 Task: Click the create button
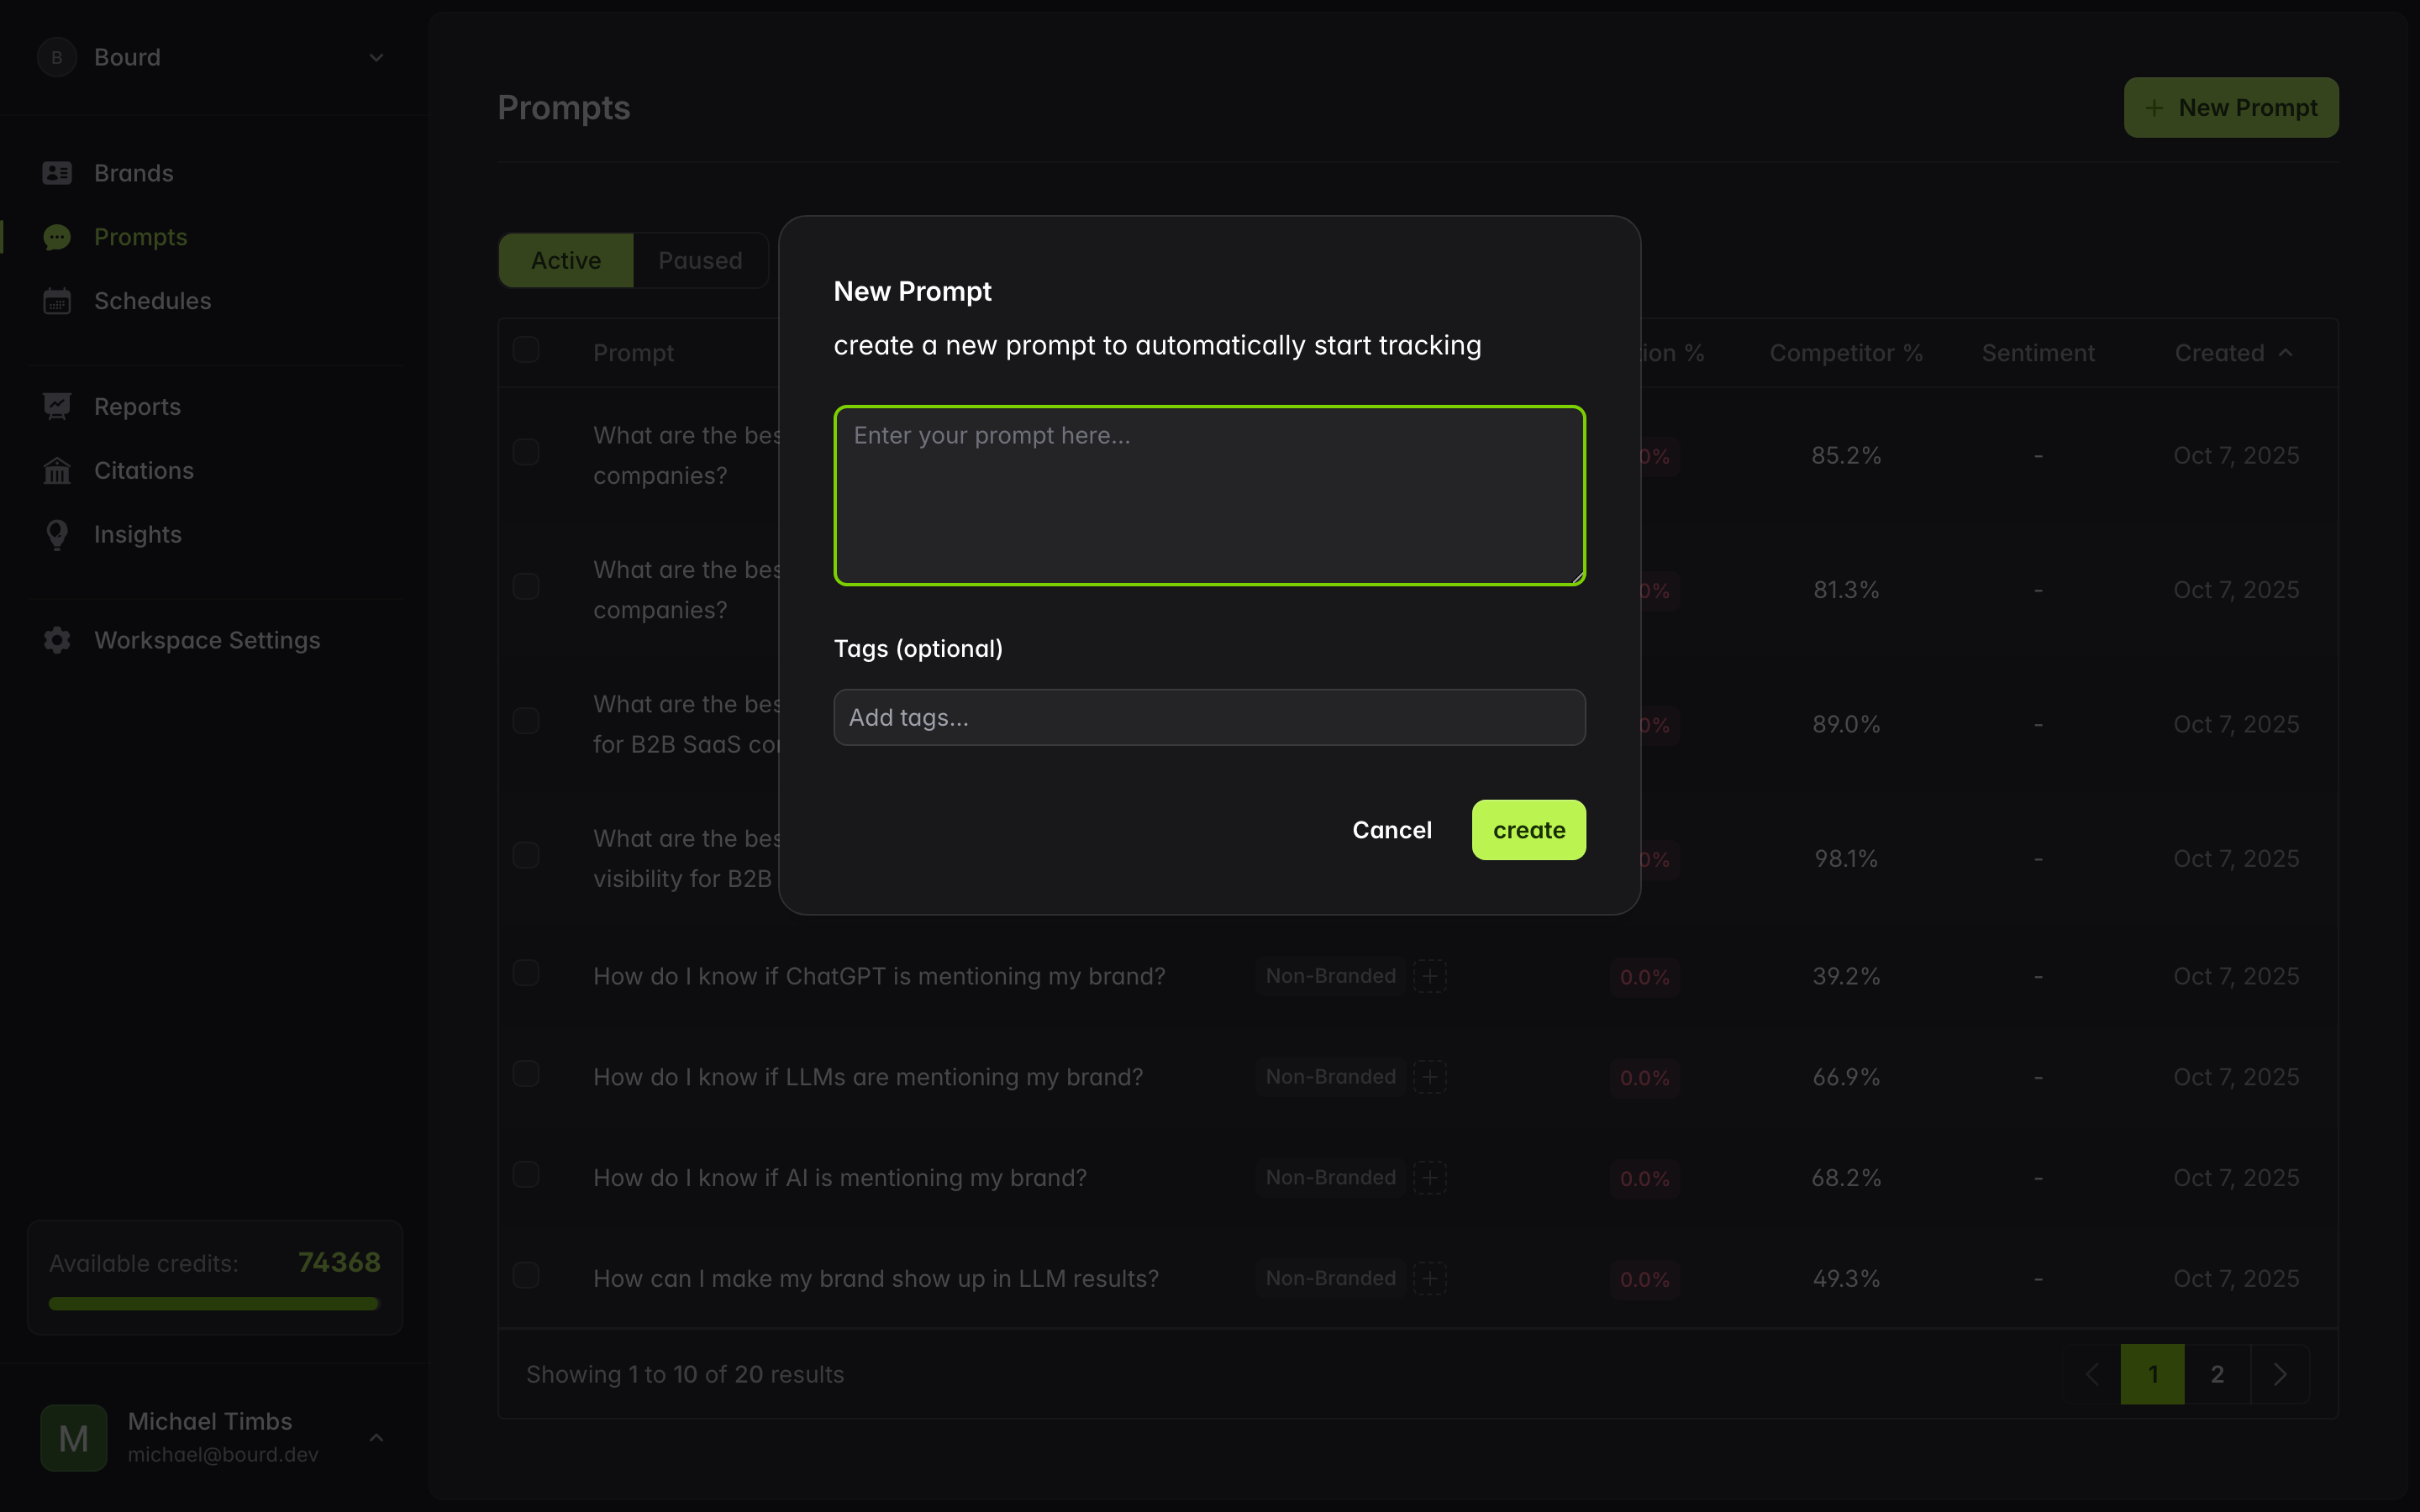(1528, 829)
